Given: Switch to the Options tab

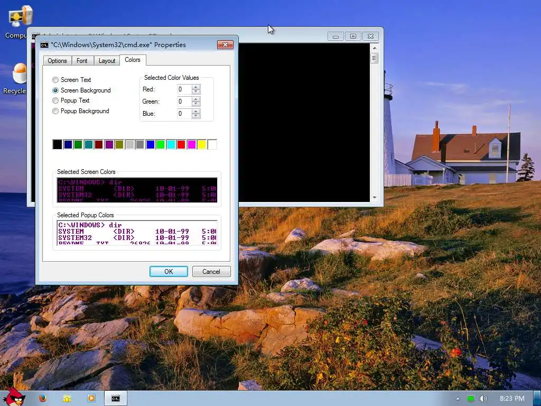Looking at the screenshot, I should pyautogui.click(x=57, y=61).
